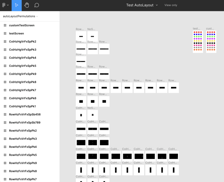Select the Move tool
This screenshot has width=224, height=182.
[x=17, y=5]
